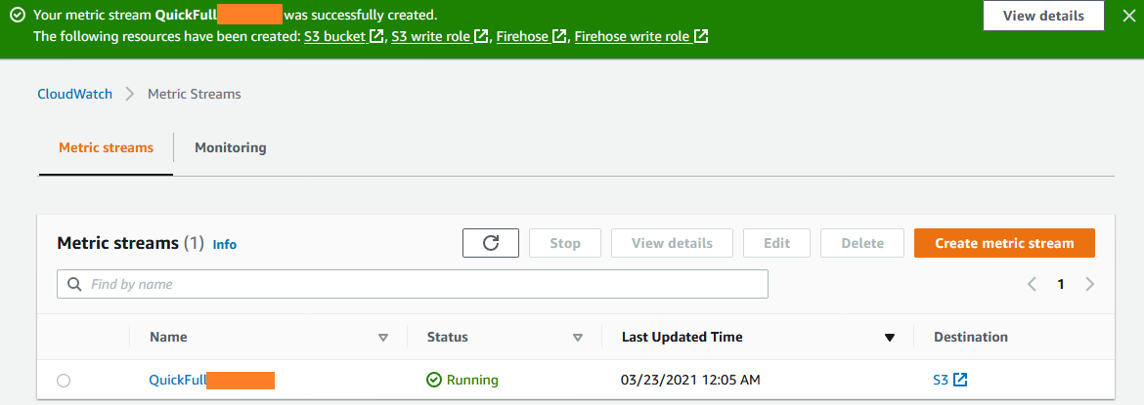Select the QuickFull stream radio button
This screenshot has width=1144, height=405.
point(64,381)
